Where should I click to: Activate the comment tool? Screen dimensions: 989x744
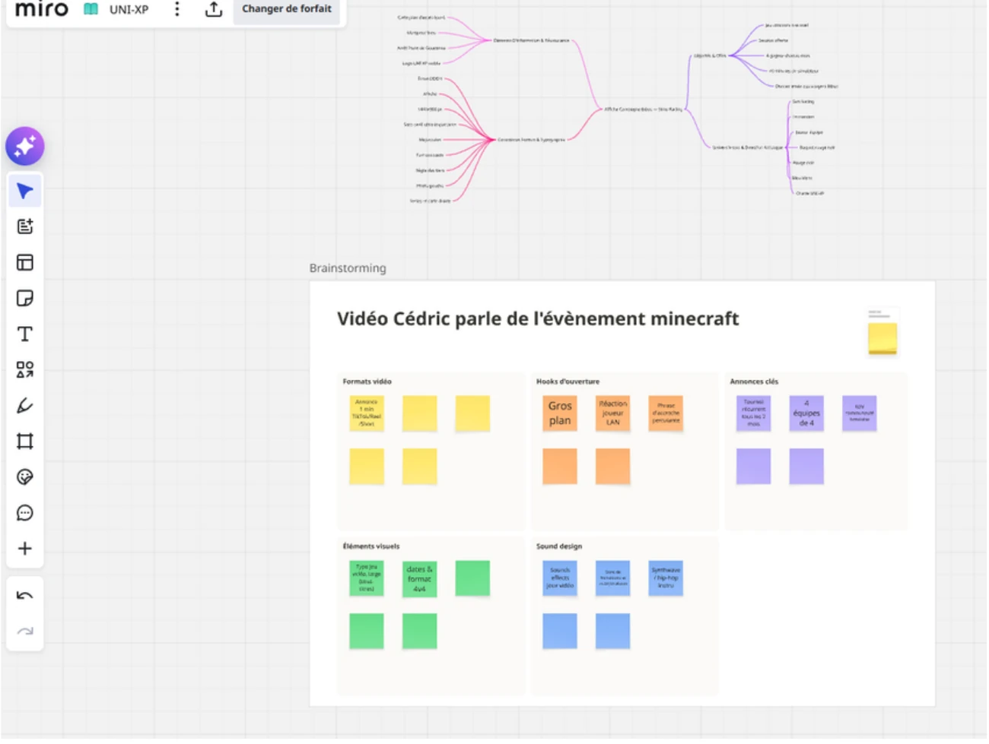25,512
